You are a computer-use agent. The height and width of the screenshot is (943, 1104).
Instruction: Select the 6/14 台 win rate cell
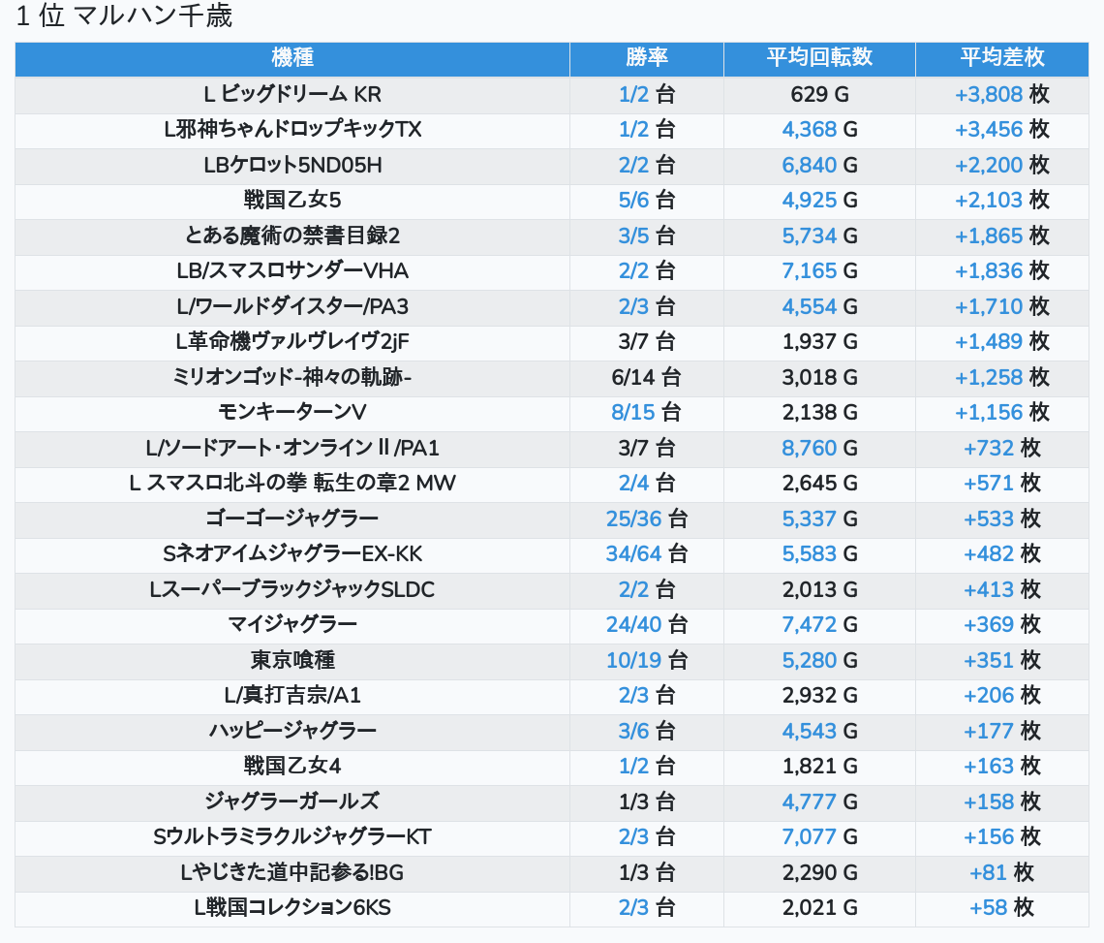pyautogui.click(x=646, y=377)
